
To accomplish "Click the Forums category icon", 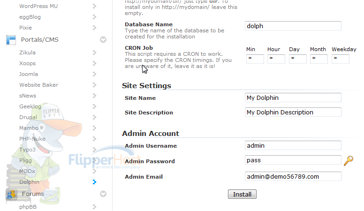I will coord(11,195).
